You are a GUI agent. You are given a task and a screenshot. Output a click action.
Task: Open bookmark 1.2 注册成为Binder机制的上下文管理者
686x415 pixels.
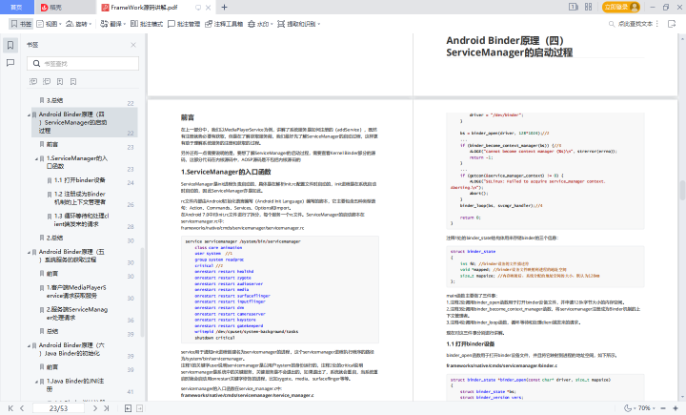[x=80, y=197]
